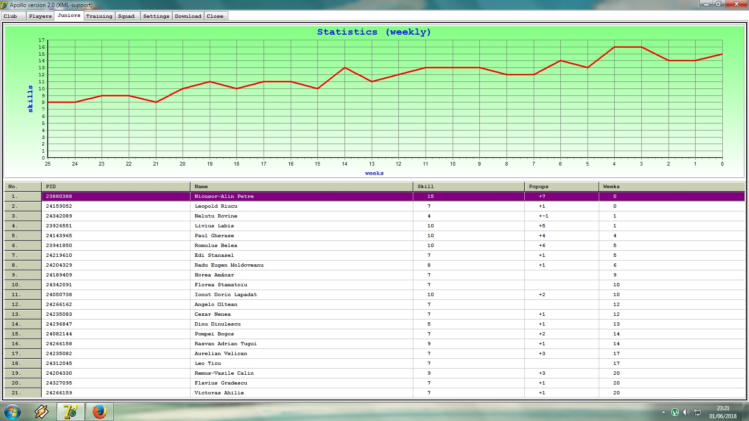Click the green uTorrent tray icon
Screen dimensions: 749x421
[x=675, y=412]
